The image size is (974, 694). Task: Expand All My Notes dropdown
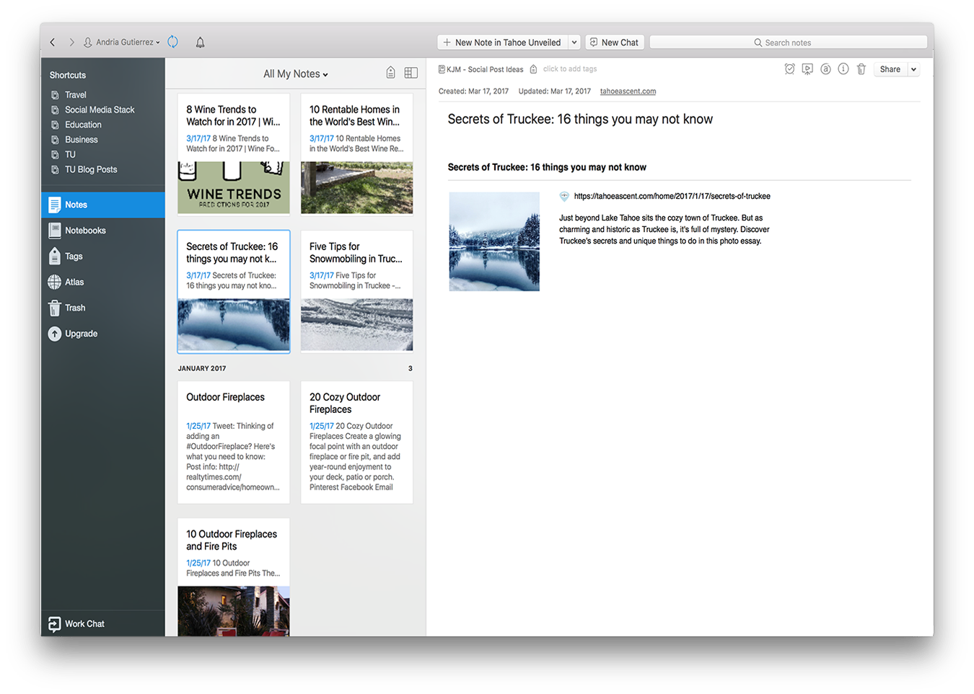(295, 74)
